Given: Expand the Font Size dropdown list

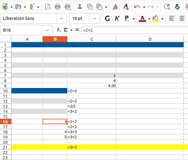Looking at the screenshot, I should click(x=94, y=18).
